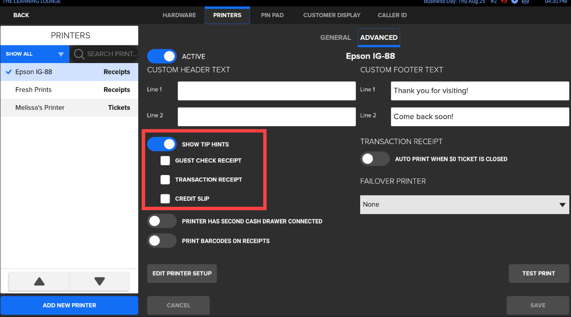Click the database sync icon in top bar
The width and height of the screenshot is (571, 317).
[x=525, y=2]
